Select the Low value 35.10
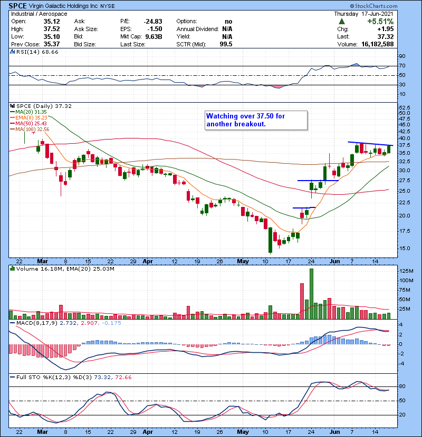The height and width of the screenshot is (437, 422). pyautogui.click(x=52, y=36)
